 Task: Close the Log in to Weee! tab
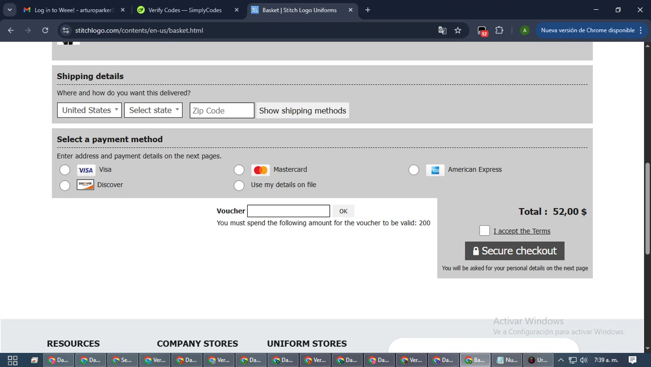[x=123, y=10]
